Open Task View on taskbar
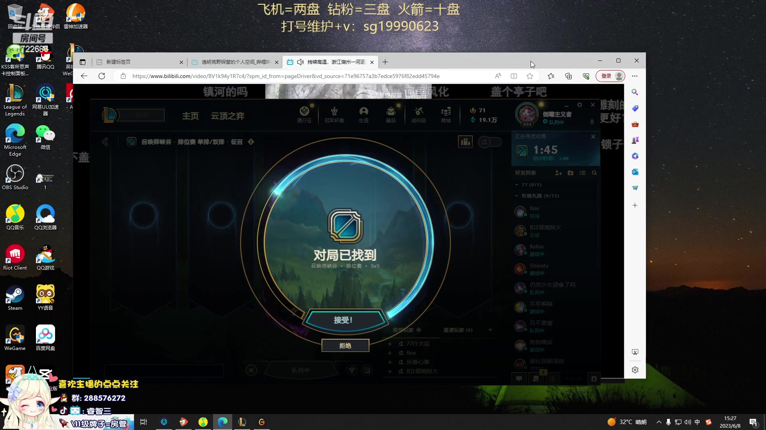This screenshot has width=766, height=430. (x=144, y=422)
